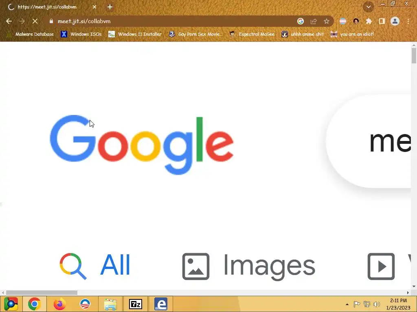Switch to Images search tab
The image size is (417, 312).
click(x=249, y=266)
